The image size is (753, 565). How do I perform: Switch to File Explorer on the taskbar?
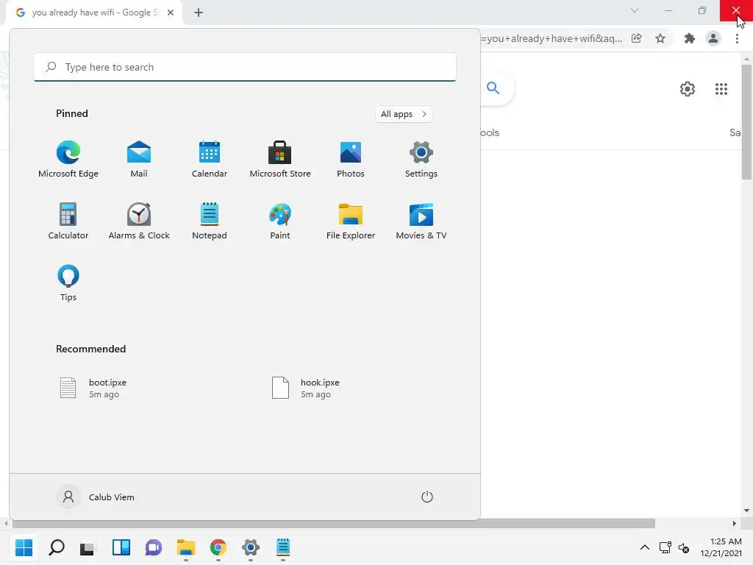tap(186, 547)
